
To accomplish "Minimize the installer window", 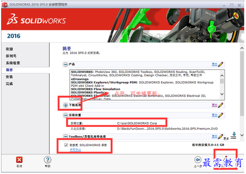I will [x=224, y=5].
